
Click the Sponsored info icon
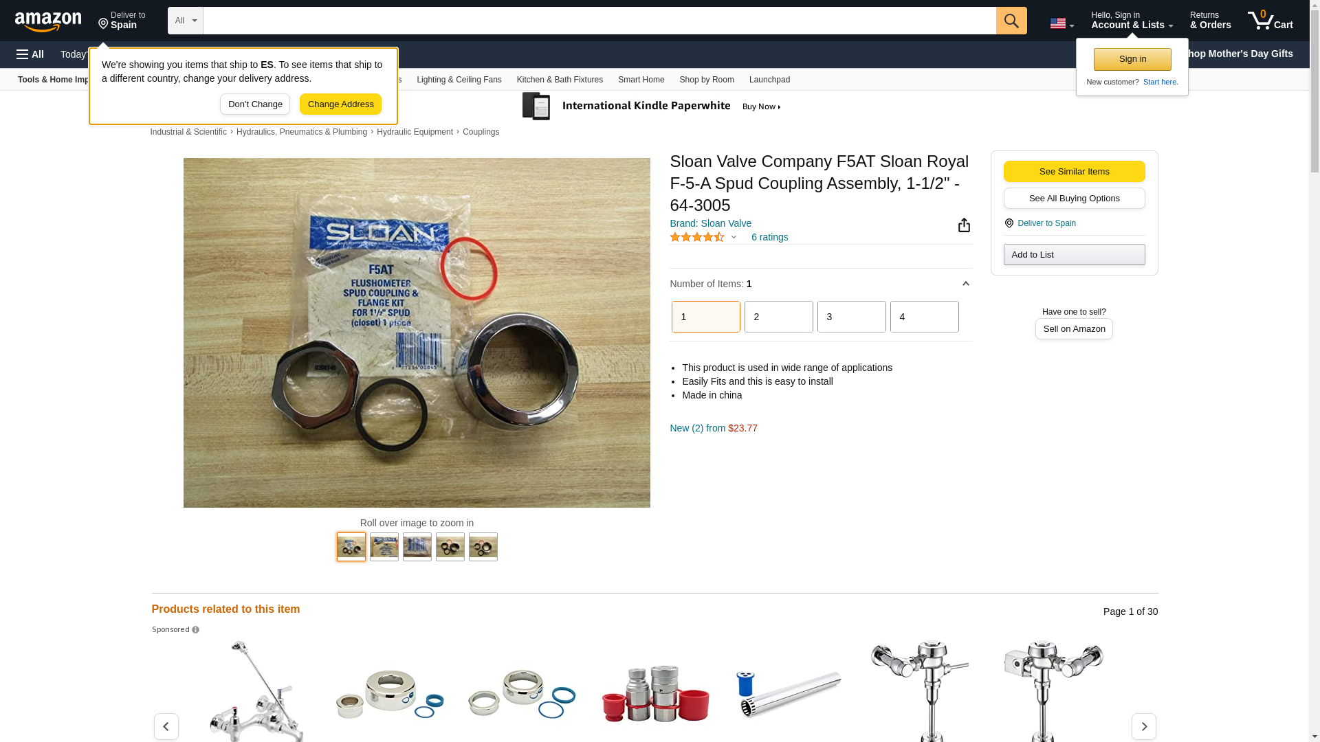tap(196, 630)
